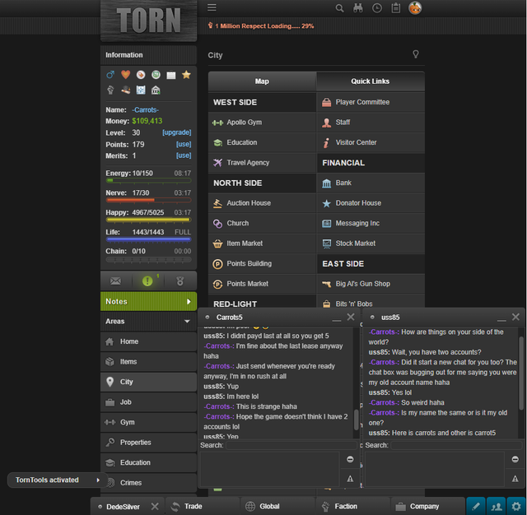527x515 pixels.
Task: Open the Trade chat tab
Action: (x=203, y=506)
